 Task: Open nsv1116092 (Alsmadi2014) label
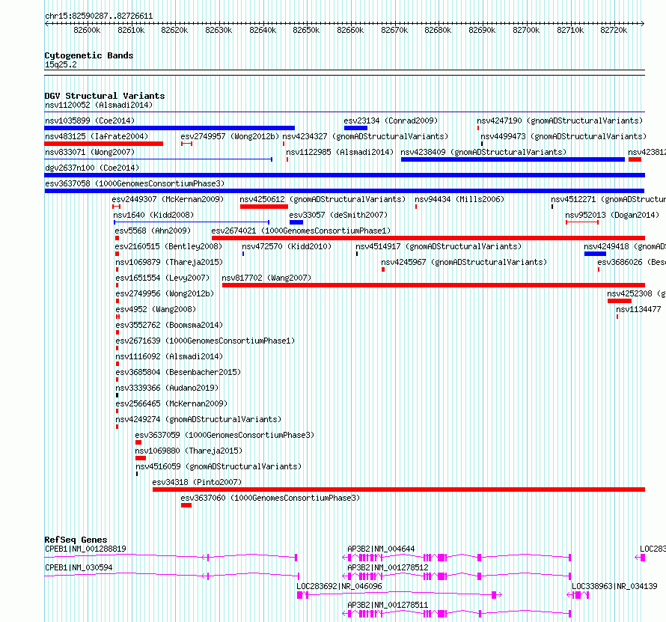click(x=169, y=356)
